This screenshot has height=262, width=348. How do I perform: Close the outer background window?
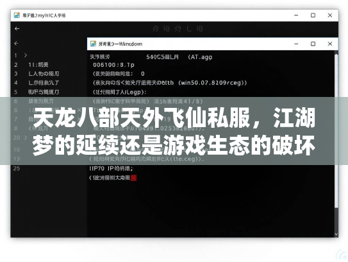pos(330,15)
